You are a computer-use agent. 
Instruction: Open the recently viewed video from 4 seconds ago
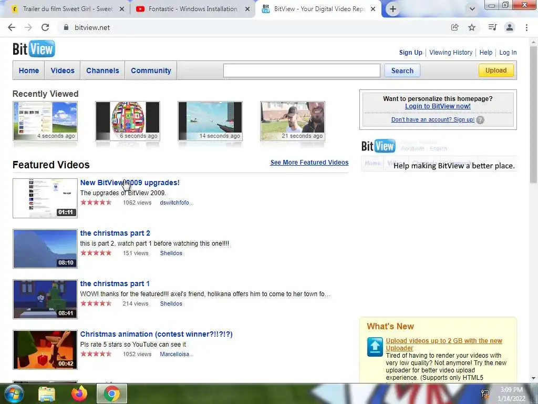[45, 121]
